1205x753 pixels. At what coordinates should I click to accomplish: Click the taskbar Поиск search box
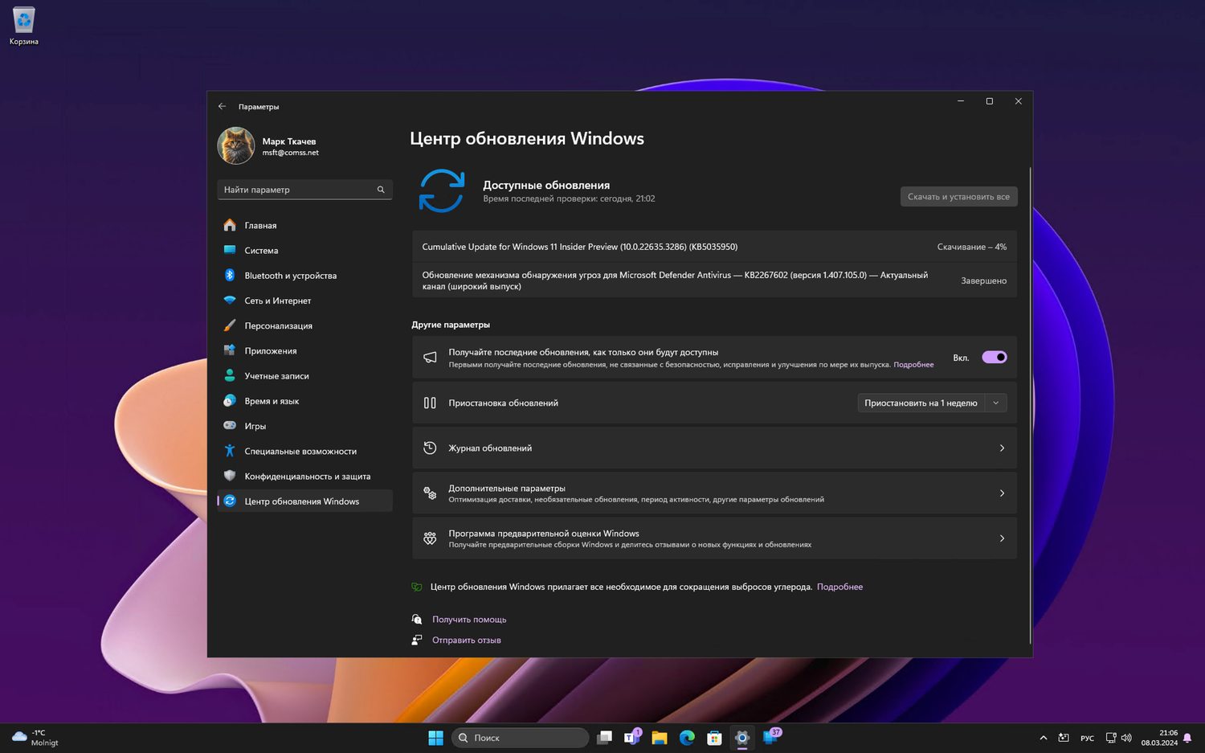coord(521,738)
